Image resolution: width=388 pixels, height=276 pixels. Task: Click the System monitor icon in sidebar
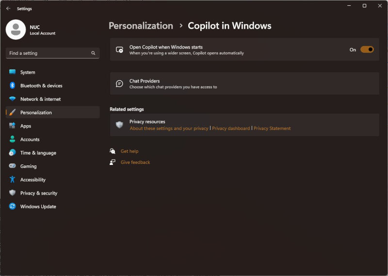coord(12,72)
